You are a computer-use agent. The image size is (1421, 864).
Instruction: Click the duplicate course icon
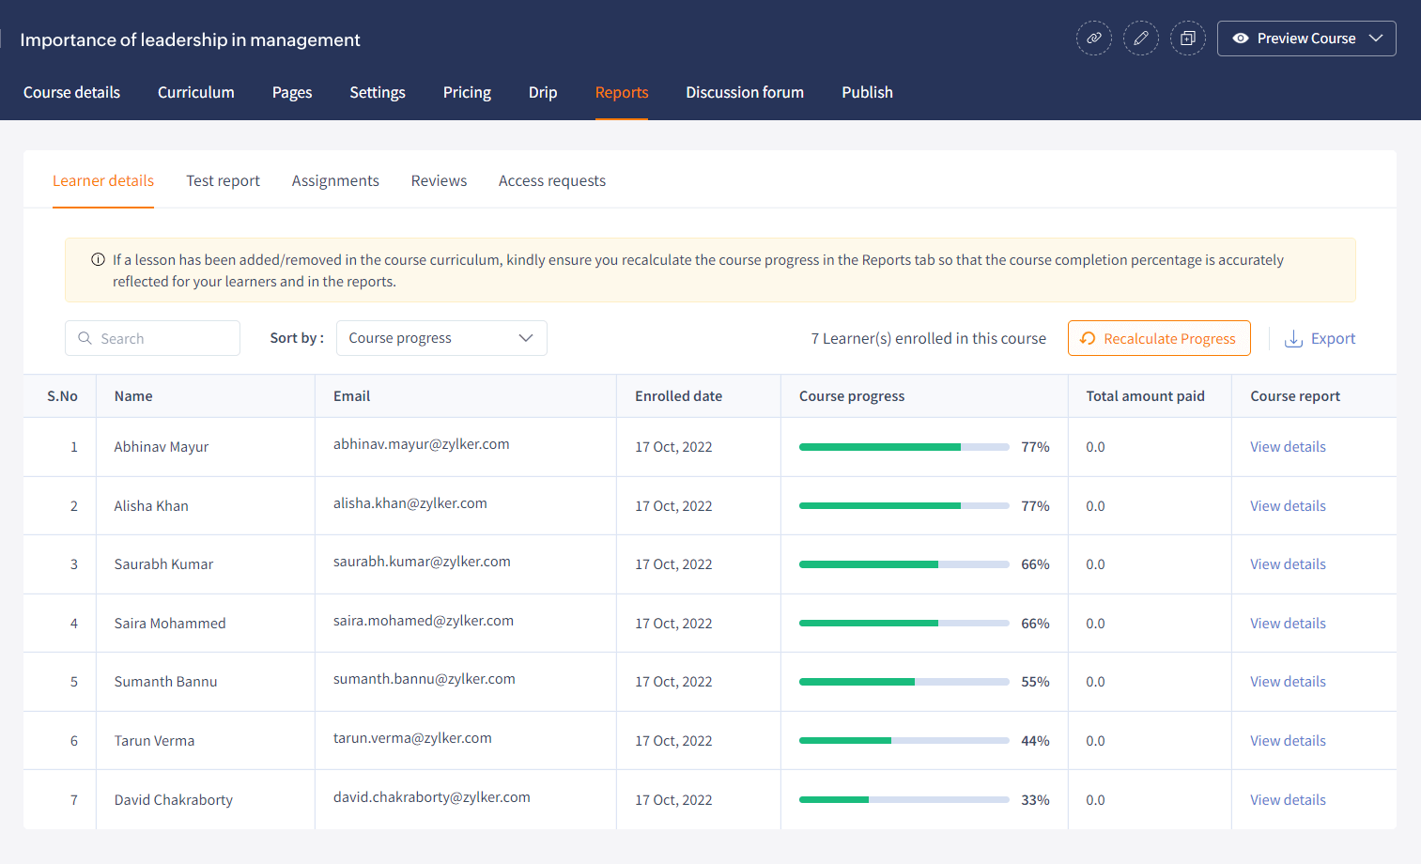coord(1187,38)
